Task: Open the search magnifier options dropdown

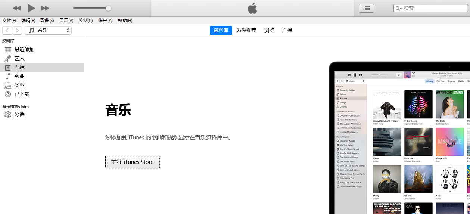Action: click(x=399, y=8)
